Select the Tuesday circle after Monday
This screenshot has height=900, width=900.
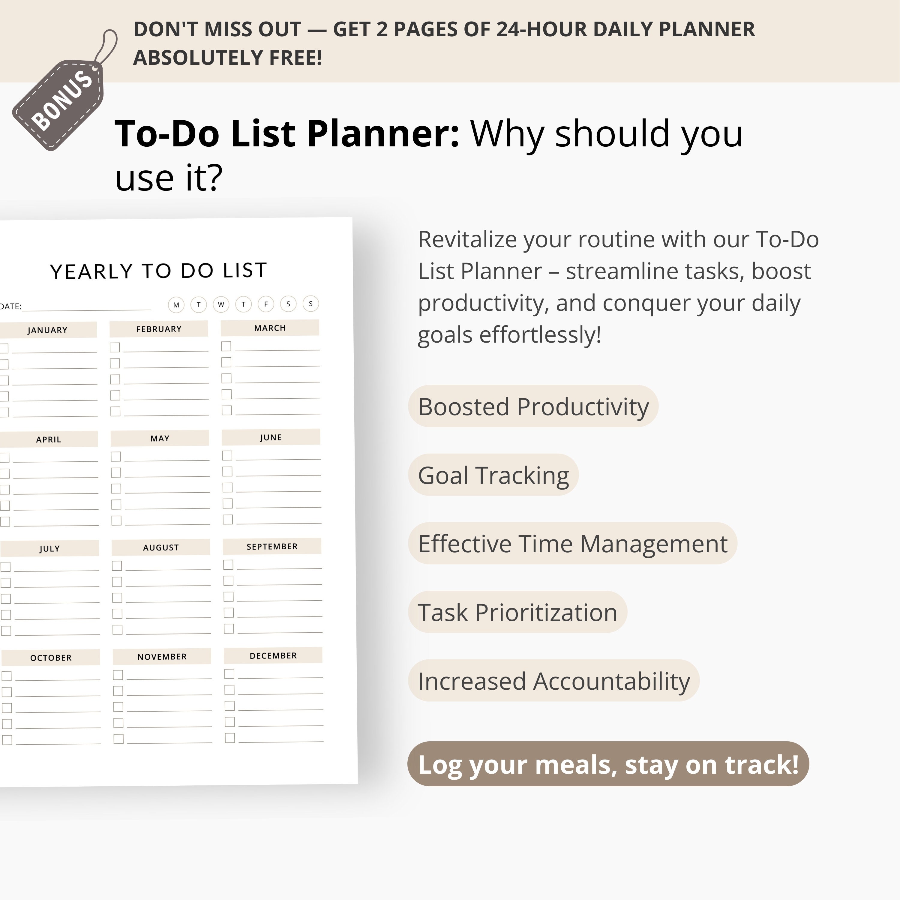pyautogui.click(x=198, y=305)
